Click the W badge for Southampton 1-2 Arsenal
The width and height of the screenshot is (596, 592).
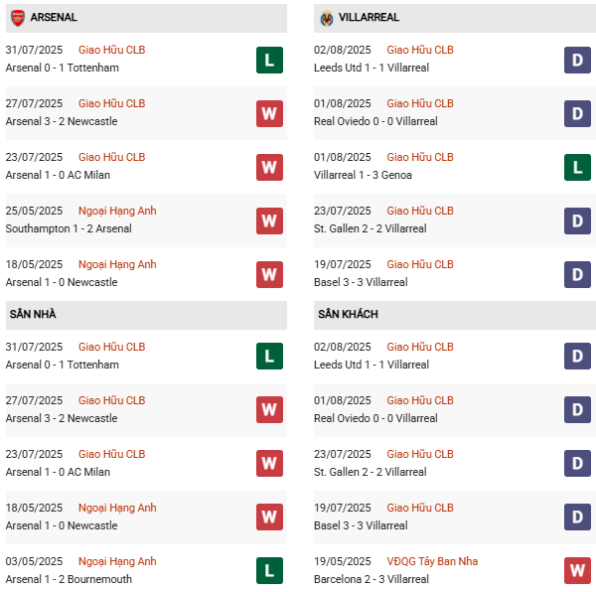click(269, 221)
